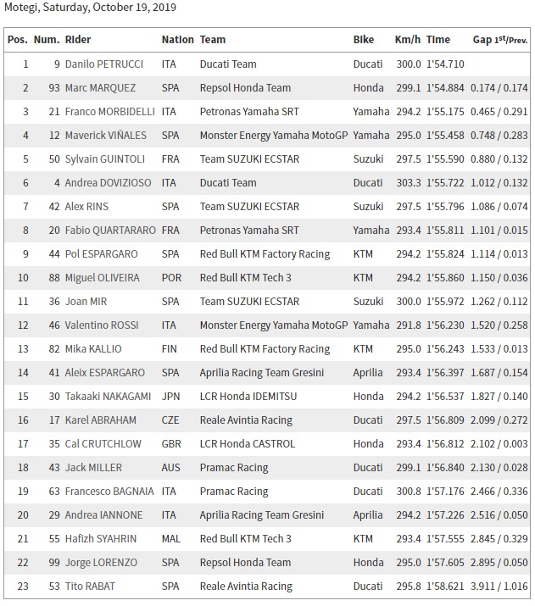Click Tito RABAT in the last row
The height and width of the screenshot is (606, 535).
coord(89,587)
